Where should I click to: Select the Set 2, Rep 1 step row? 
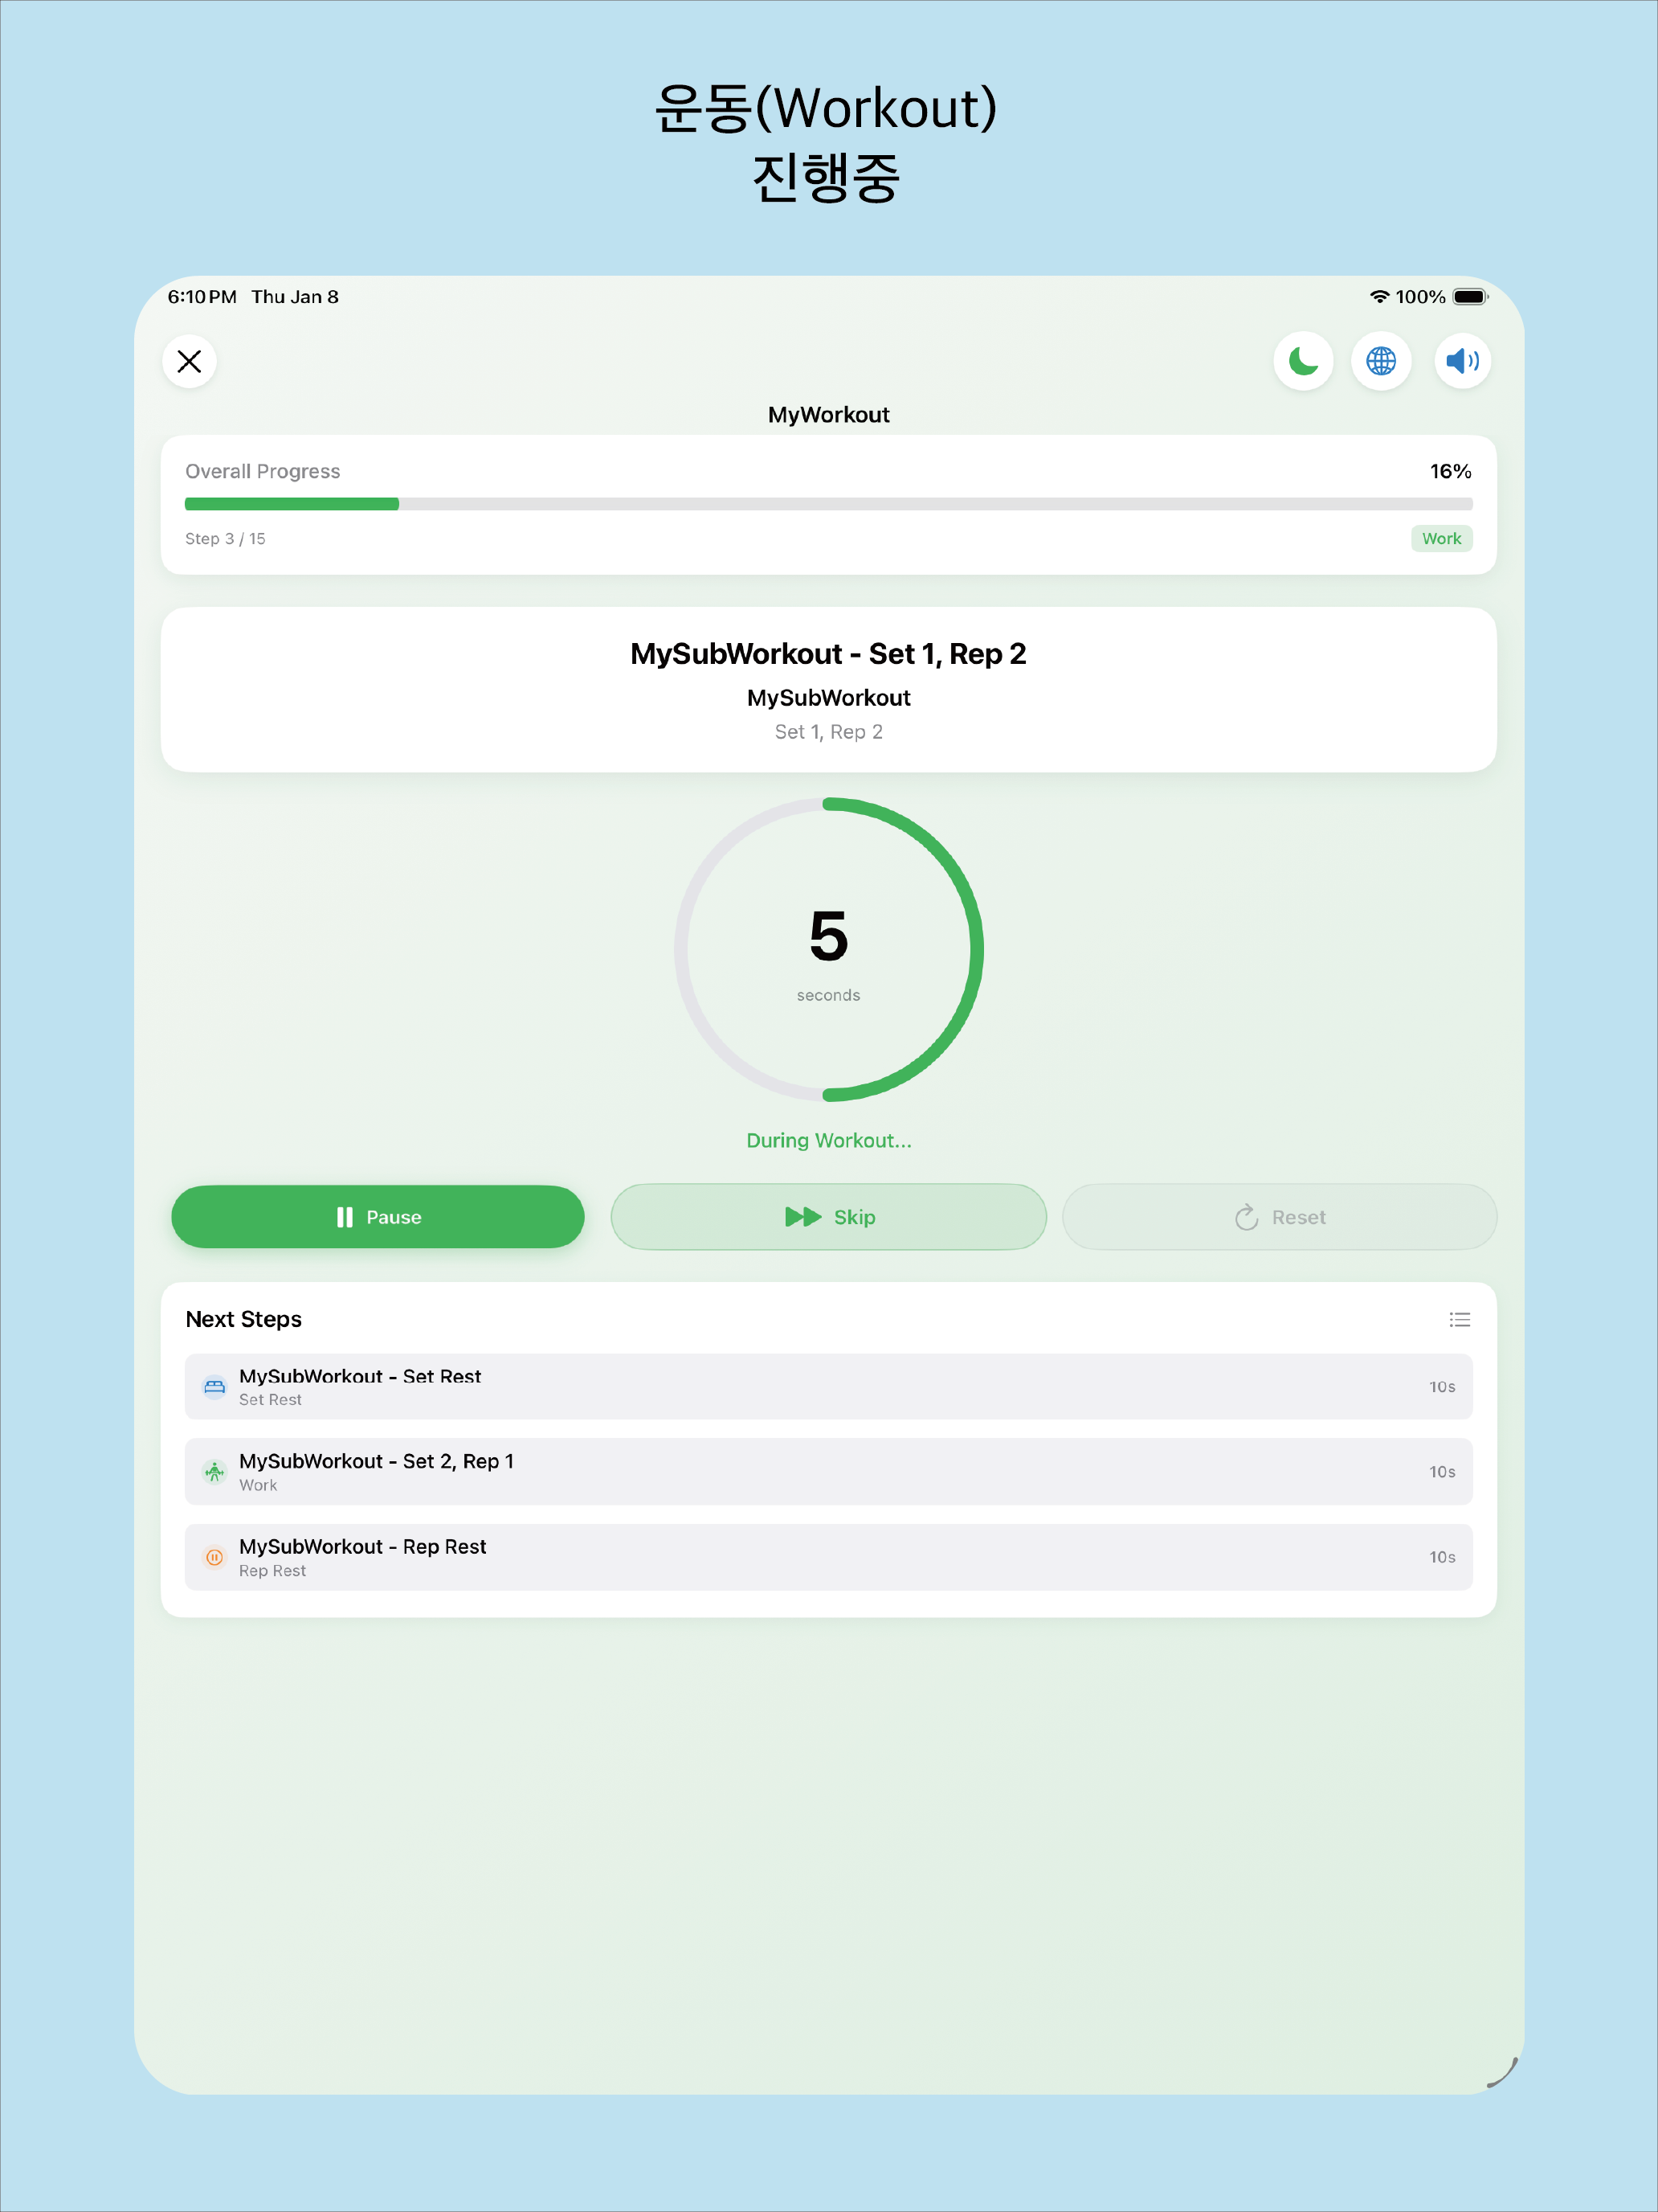point(828,1472)
